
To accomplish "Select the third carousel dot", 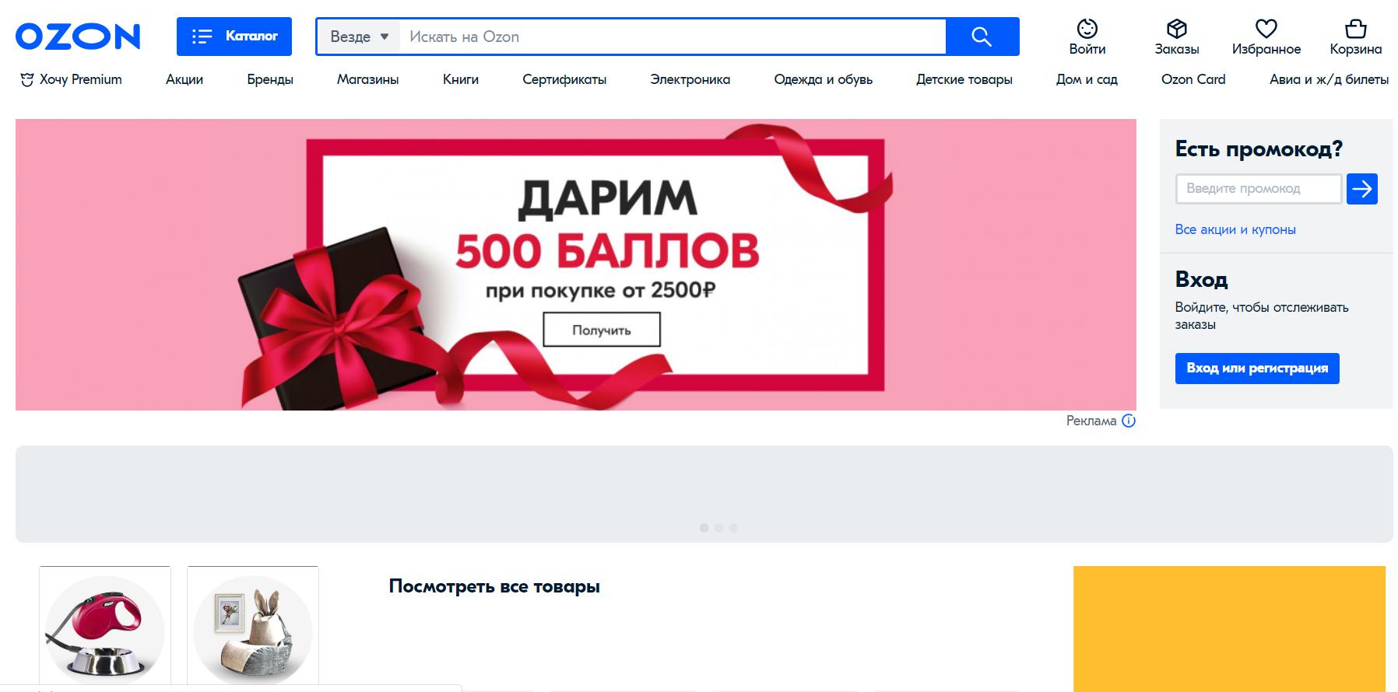I will pyautogui.click(x=733, y=528).
